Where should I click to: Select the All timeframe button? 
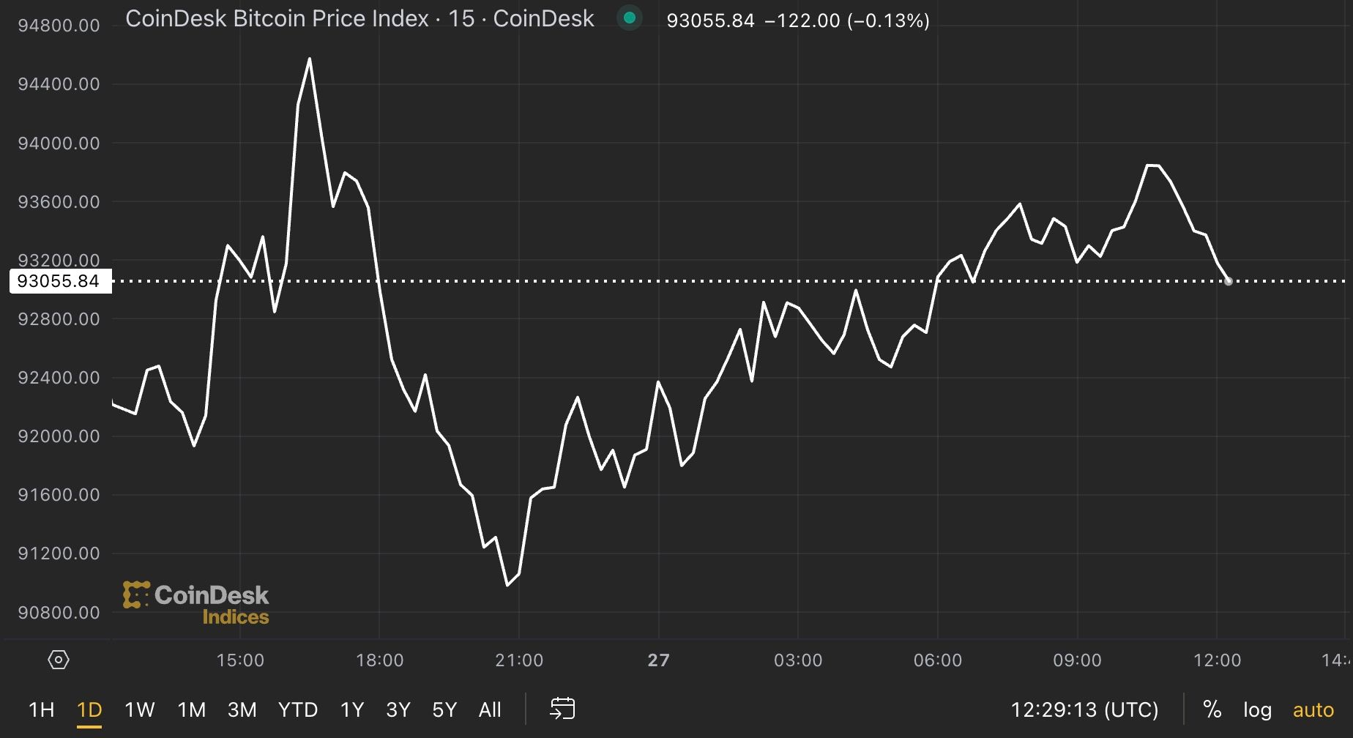pyautogui.click(x=489, y=709)
